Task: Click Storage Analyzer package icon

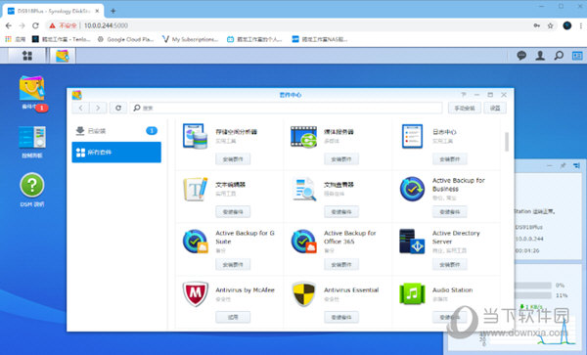Action: pos(195,136)
